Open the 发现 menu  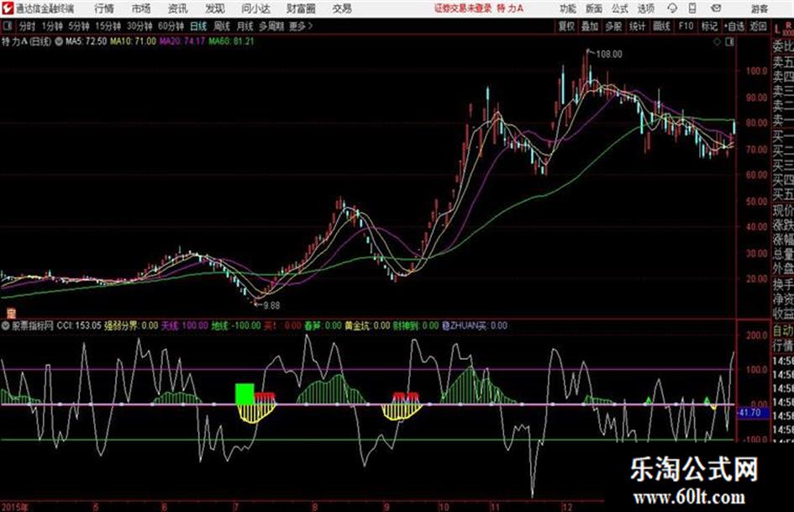click(x=215, y=8)
